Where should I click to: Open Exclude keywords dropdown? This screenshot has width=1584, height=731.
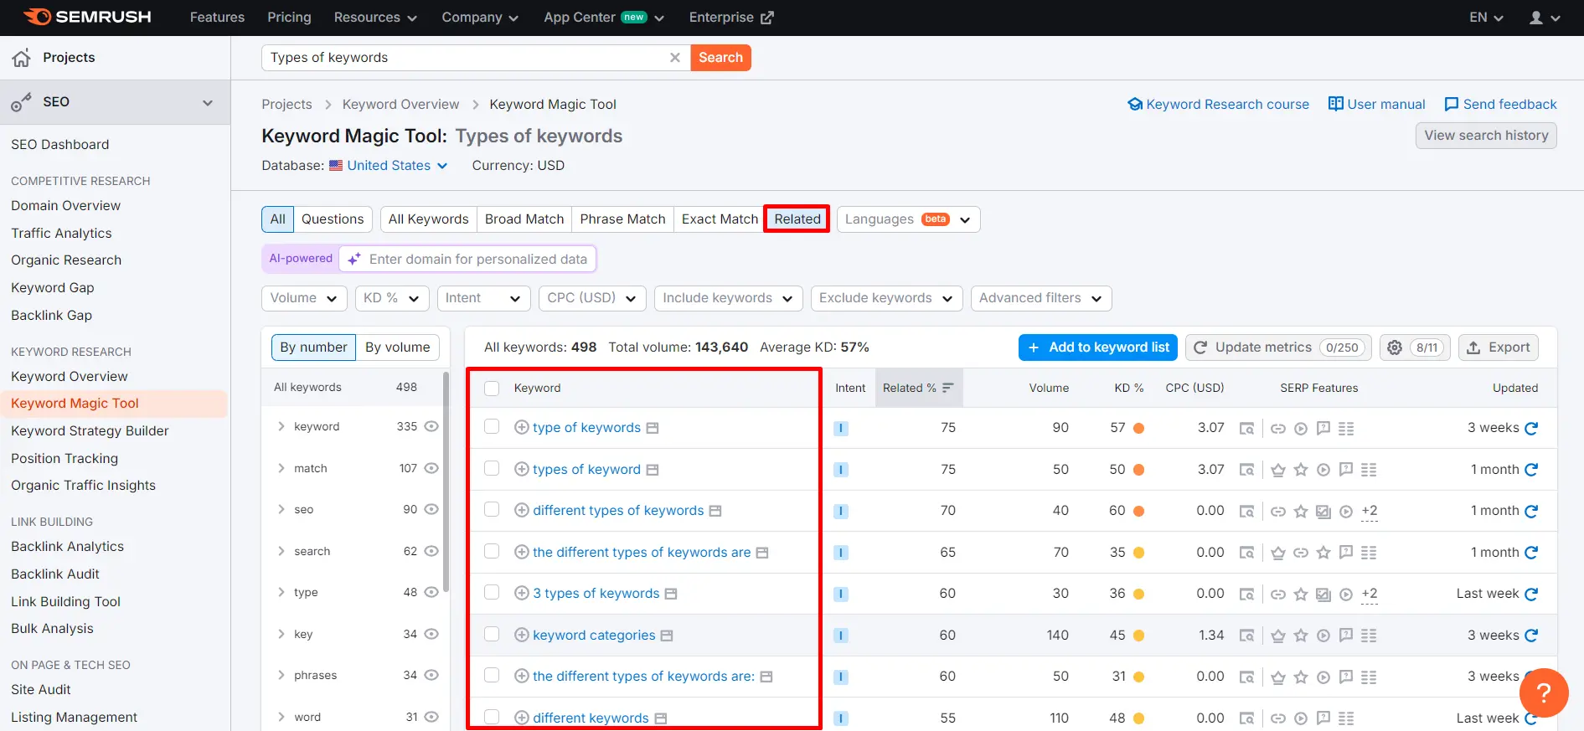click(886, 298)
